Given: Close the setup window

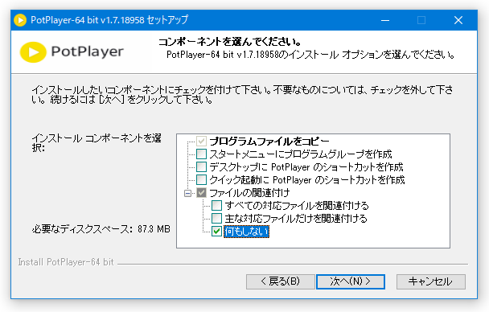Looking at the screenshot, I should (x=458, y=20).
